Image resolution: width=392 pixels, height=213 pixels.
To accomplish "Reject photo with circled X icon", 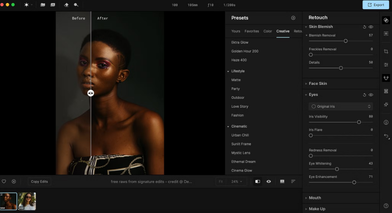I will (x=14, y=182).
